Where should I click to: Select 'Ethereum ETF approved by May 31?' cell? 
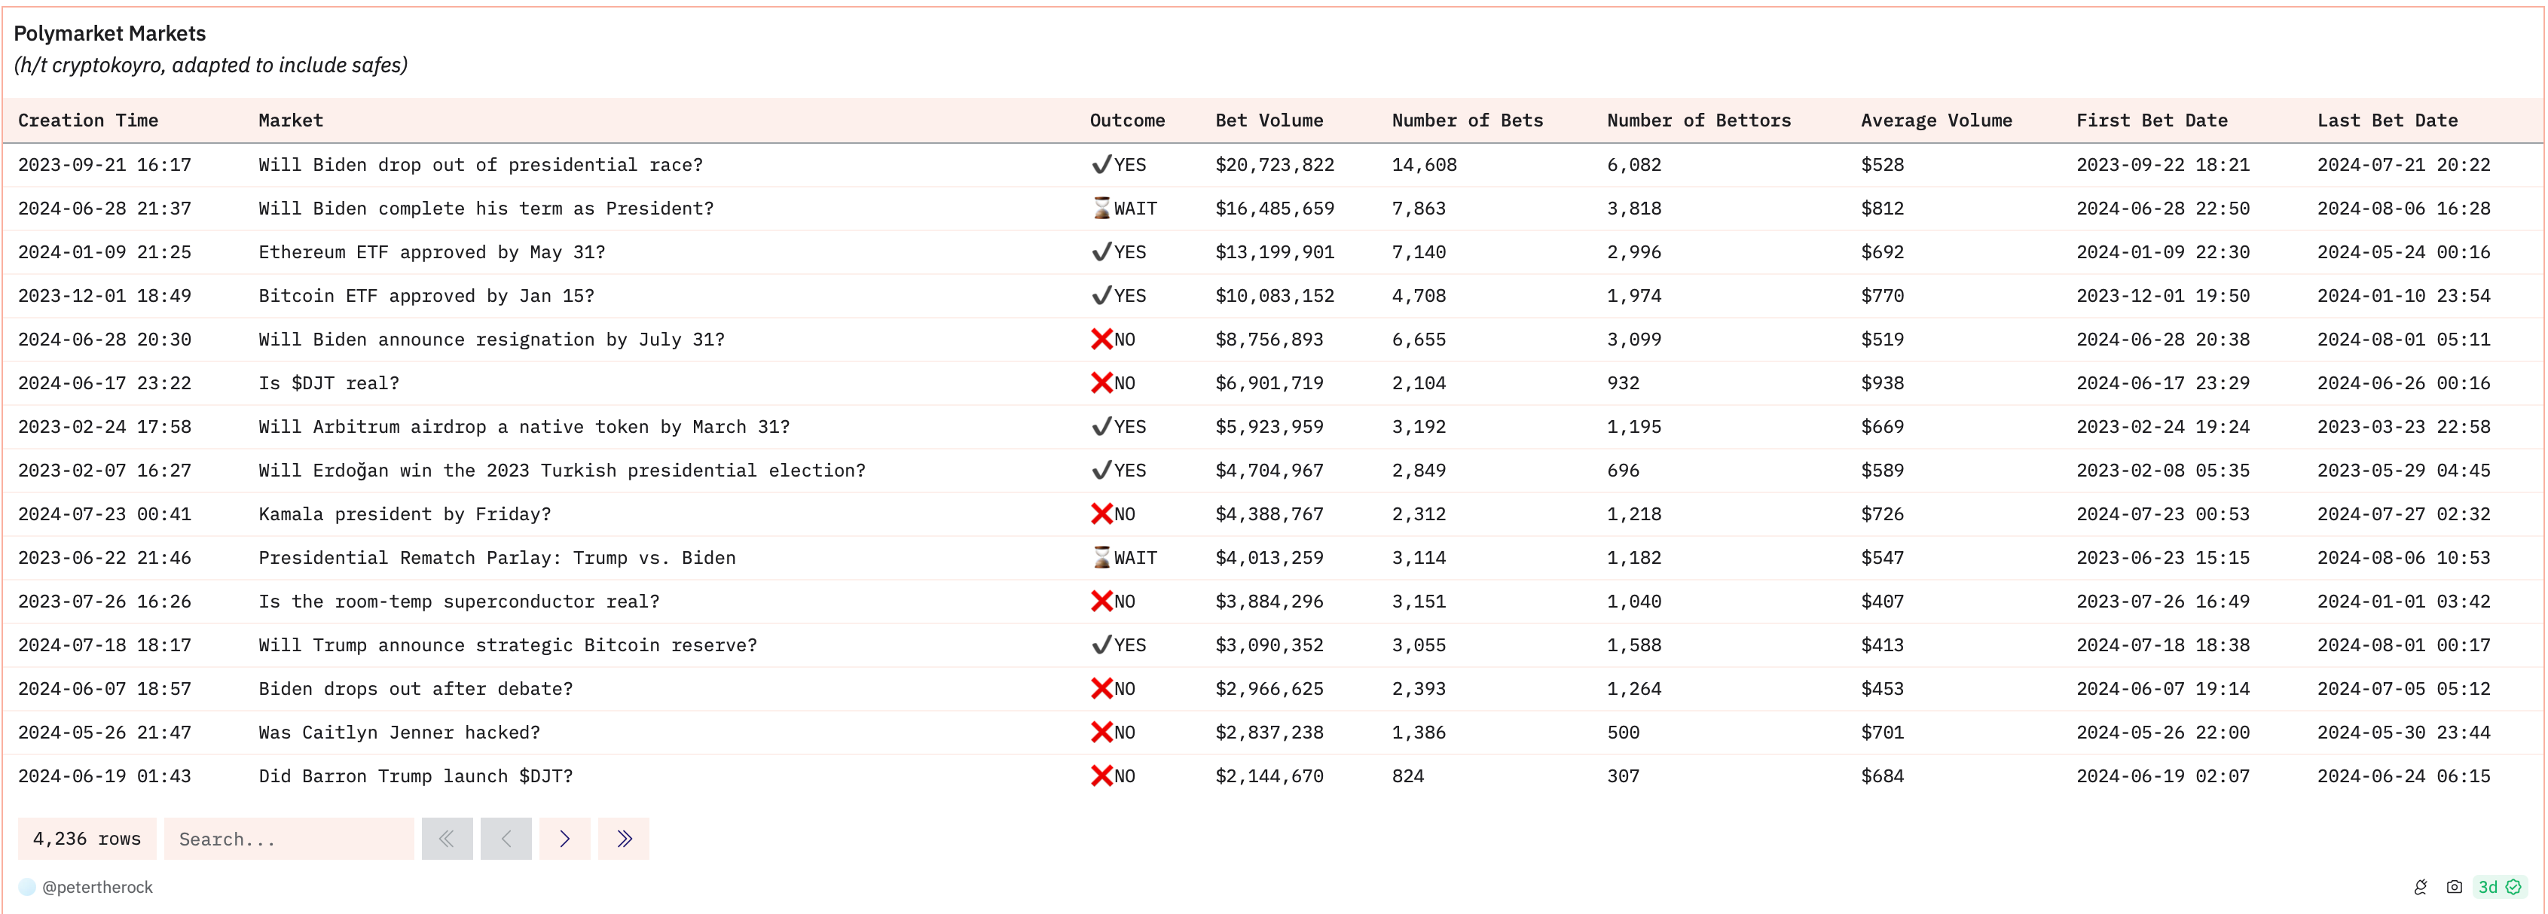click(432, 252)
